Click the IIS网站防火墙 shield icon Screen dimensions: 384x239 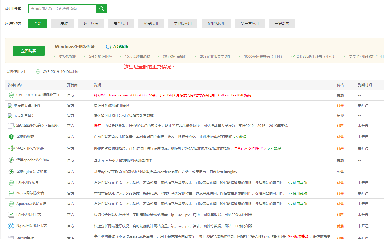tap(11, 183)
